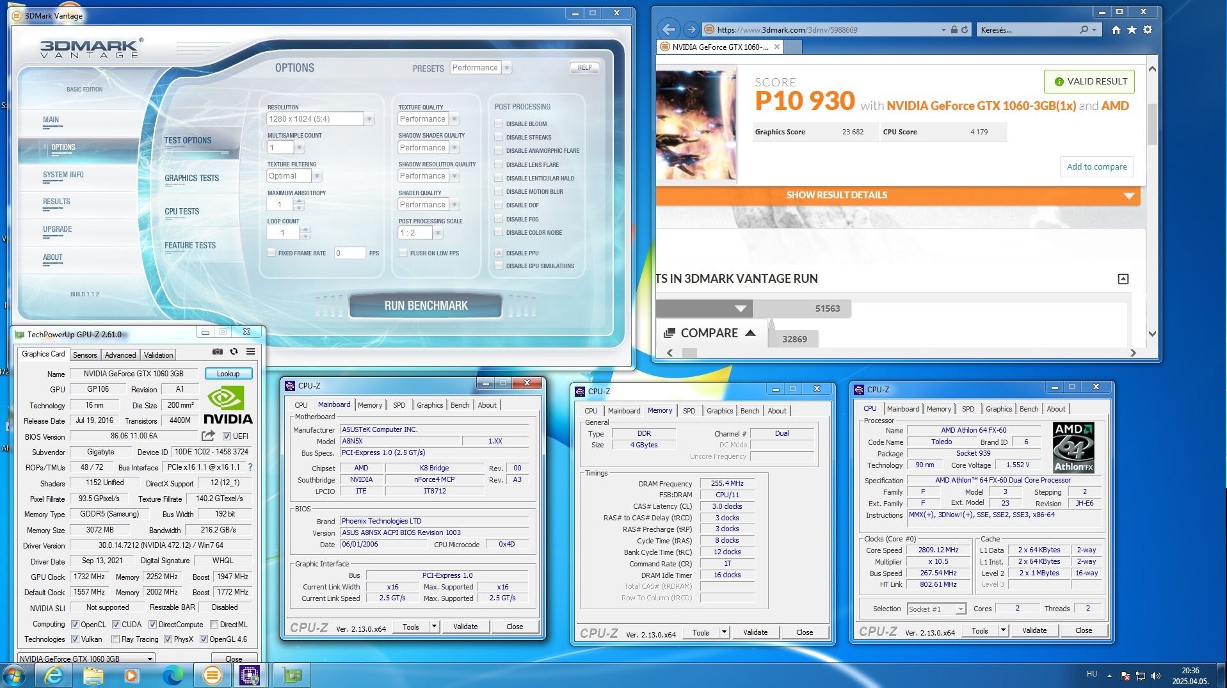Click the GPU-Z screenshot camera icon

coord(218,351)
